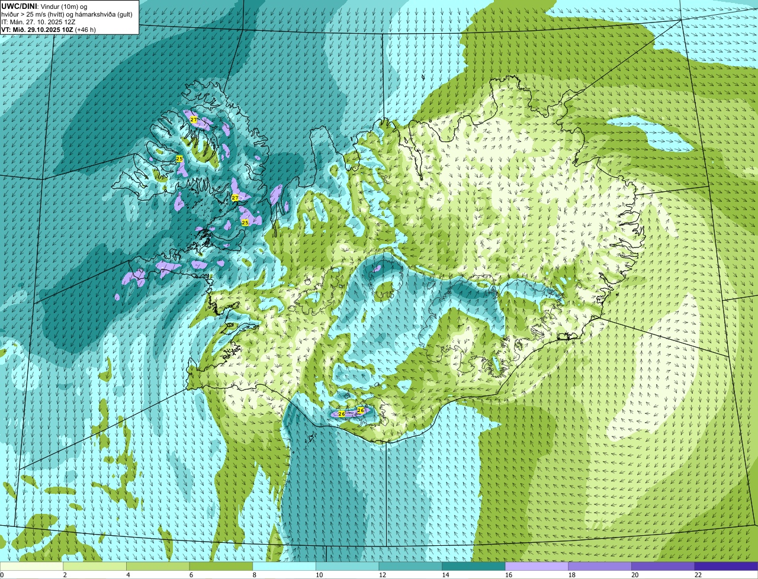Click the "(+46 h)" forecast offset text
Screen dimensions: 758x579
(x=85, y=29)
